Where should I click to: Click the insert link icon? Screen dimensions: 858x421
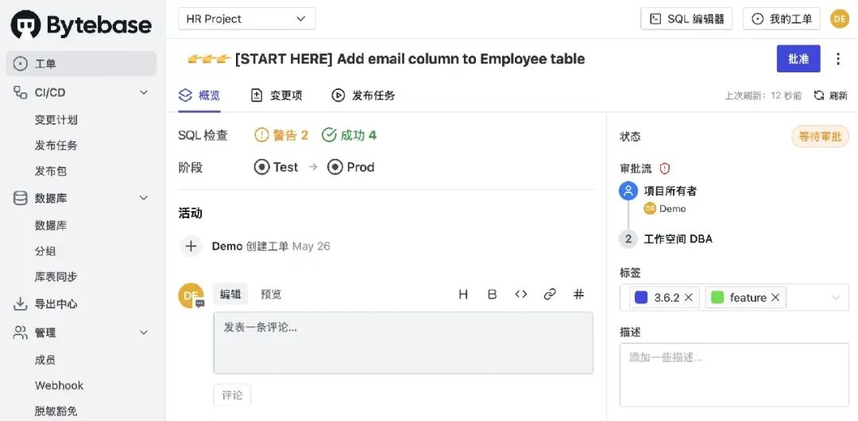[550, 295]
